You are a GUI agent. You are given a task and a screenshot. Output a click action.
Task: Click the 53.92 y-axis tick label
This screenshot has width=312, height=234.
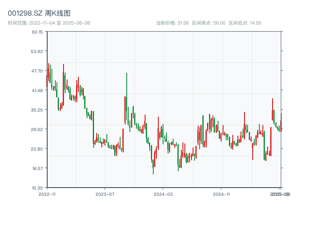click(x=37, y=51)
